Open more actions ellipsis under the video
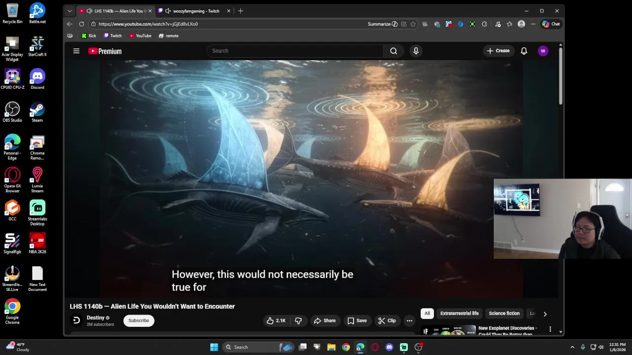This screenshot has width=632, height=355. [x=409, y=320]
